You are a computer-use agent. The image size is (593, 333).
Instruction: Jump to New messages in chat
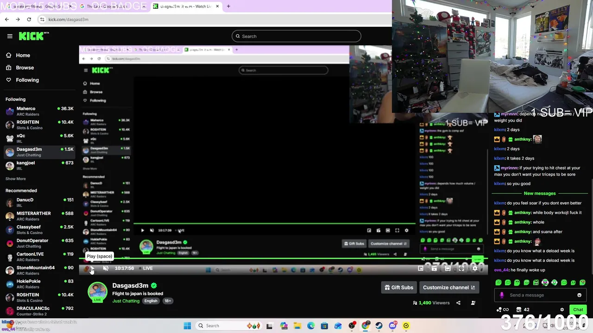pyautogui.click(x=539, y=193)
